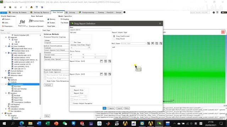The image size is (227, 127).
Task: Click the Default button in Solution Methods
Action: pos(48,85)
